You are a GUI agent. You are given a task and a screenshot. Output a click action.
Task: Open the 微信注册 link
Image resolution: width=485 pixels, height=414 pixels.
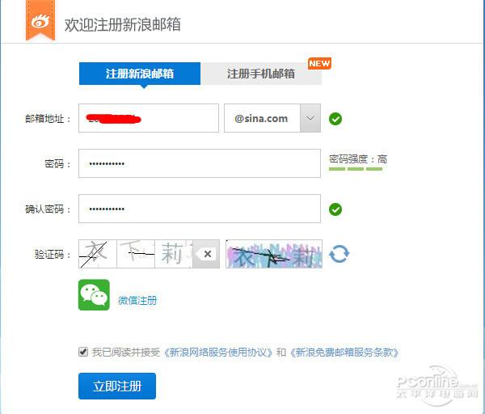[x=137, y=301]
